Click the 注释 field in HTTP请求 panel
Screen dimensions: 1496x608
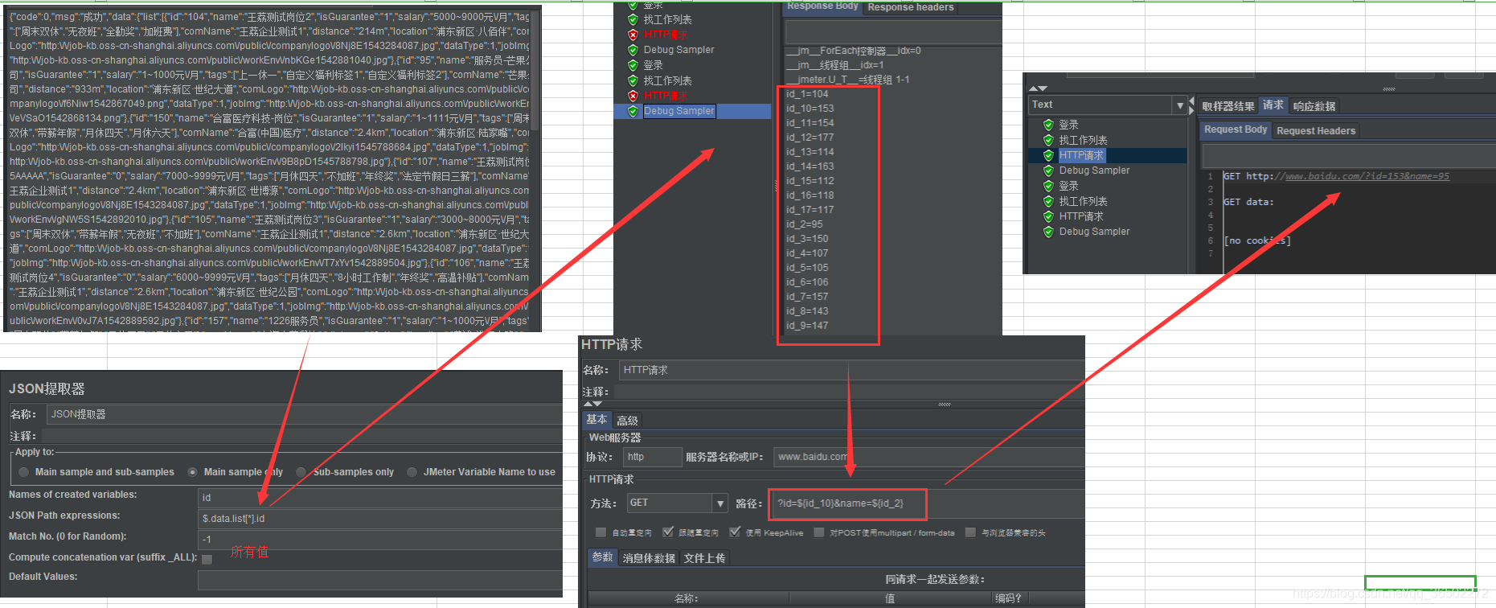pos(849,392)
